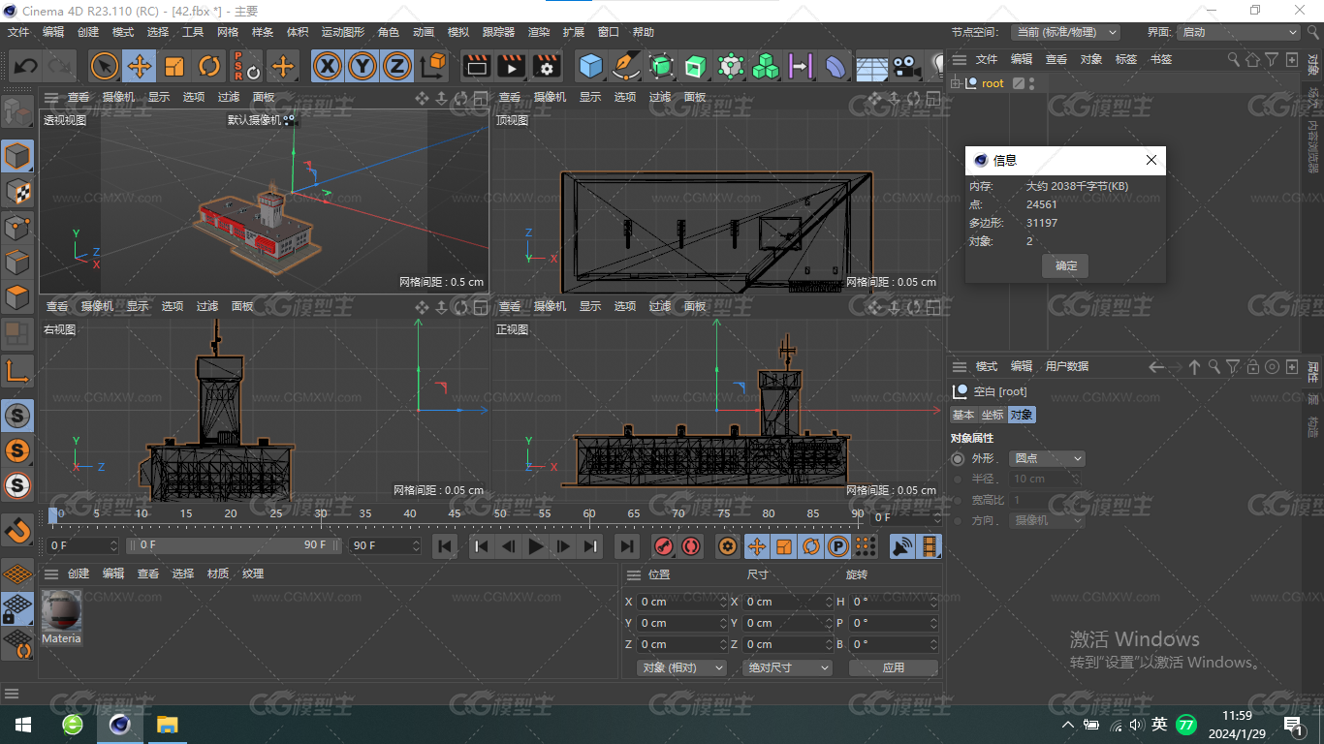Screen dimensions: 1324x744
Task: Select the 外形 radio button
Action: click(958, 458)
